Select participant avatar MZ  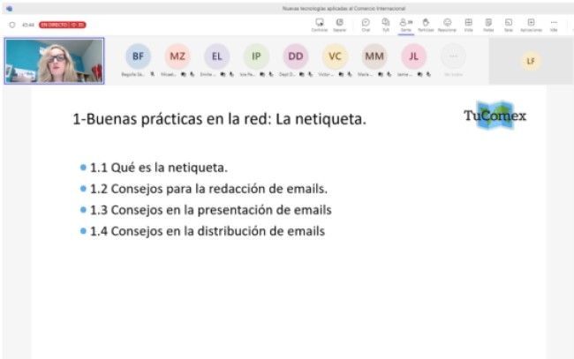[x=177, y=56]
